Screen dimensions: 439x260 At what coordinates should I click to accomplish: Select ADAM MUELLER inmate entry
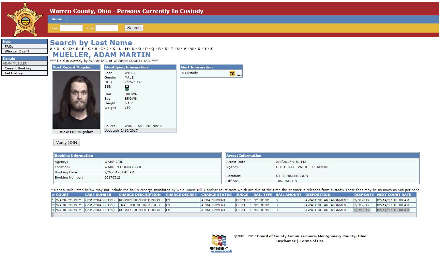[x=15, y=64]
